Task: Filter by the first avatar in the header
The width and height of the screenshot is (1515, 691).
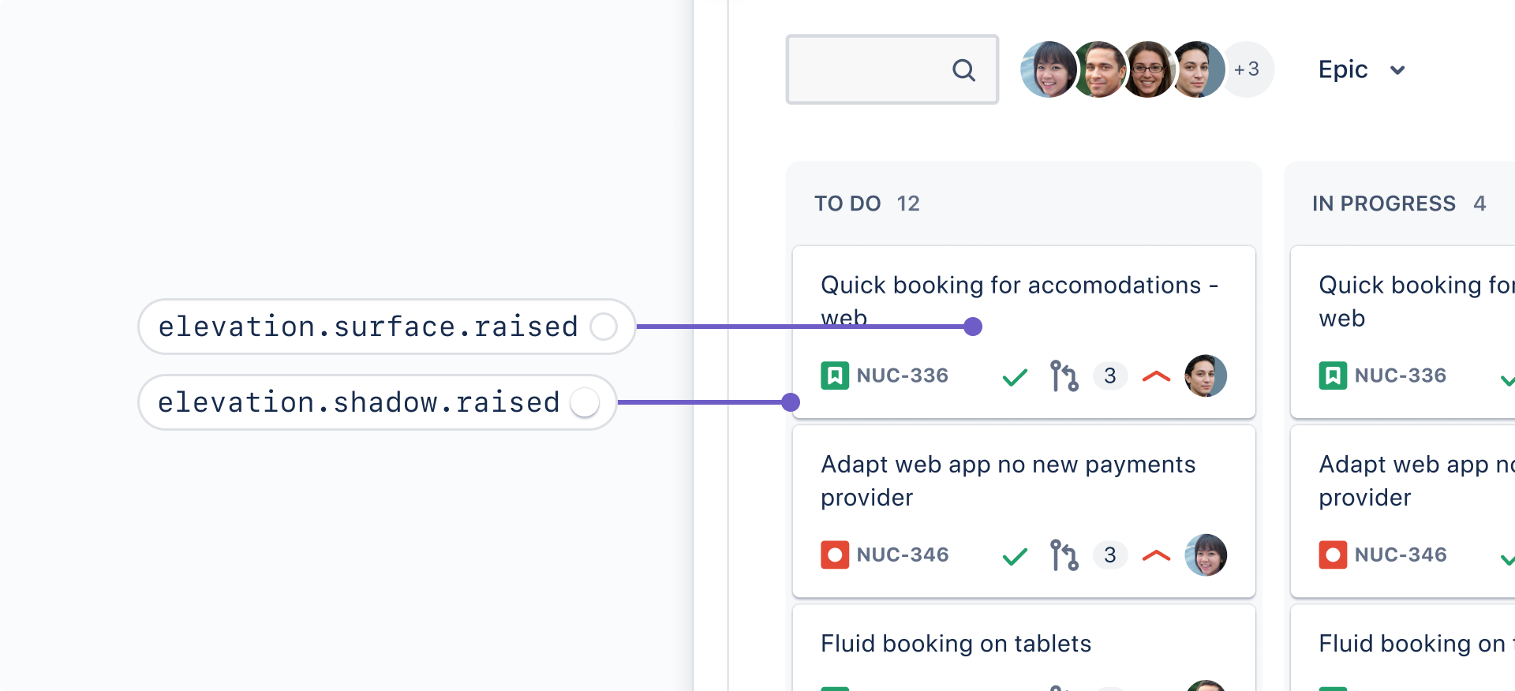Action: (x=1047, y=69)
